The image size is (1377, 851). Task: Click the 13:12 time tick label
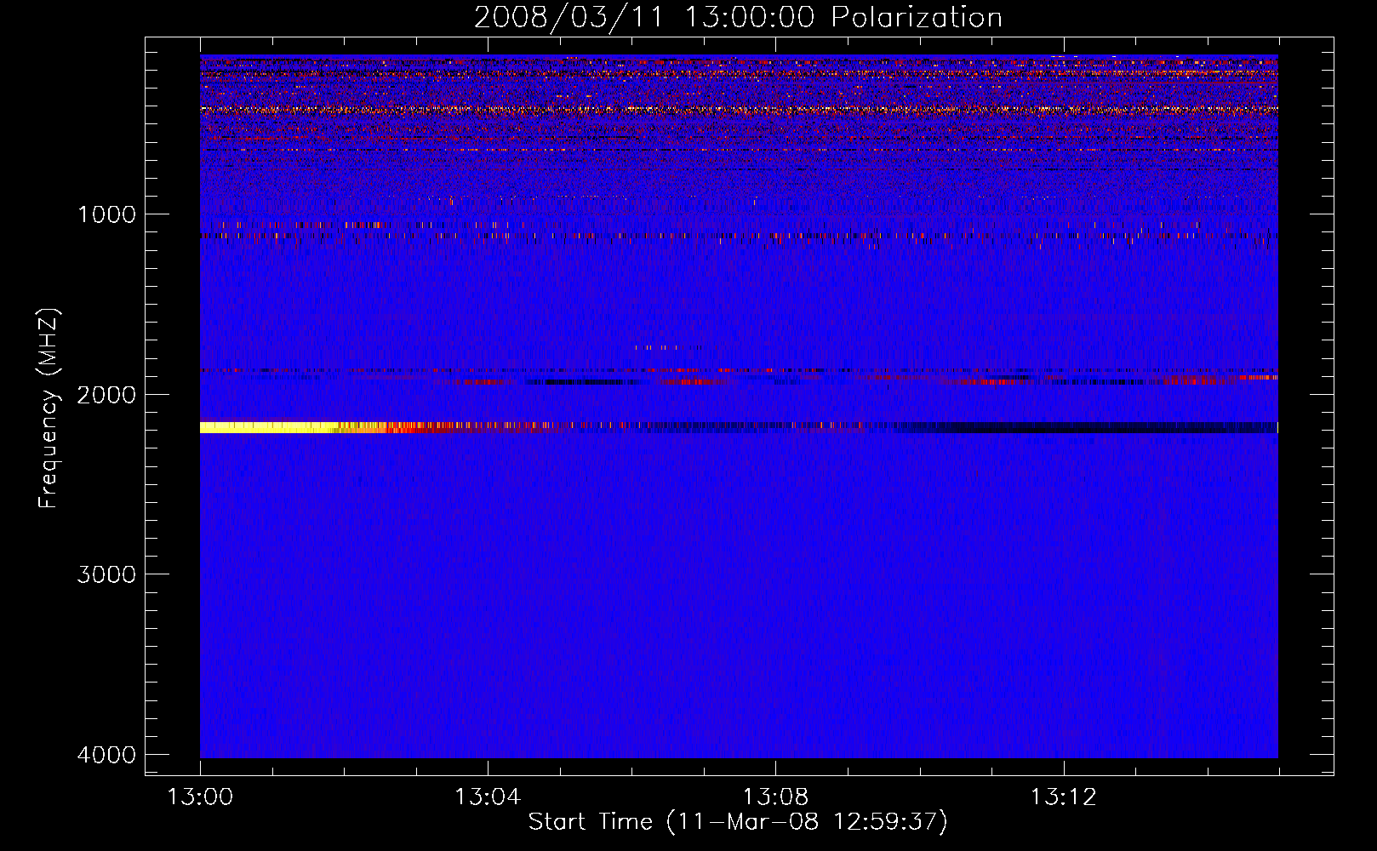pos(1063,797)
